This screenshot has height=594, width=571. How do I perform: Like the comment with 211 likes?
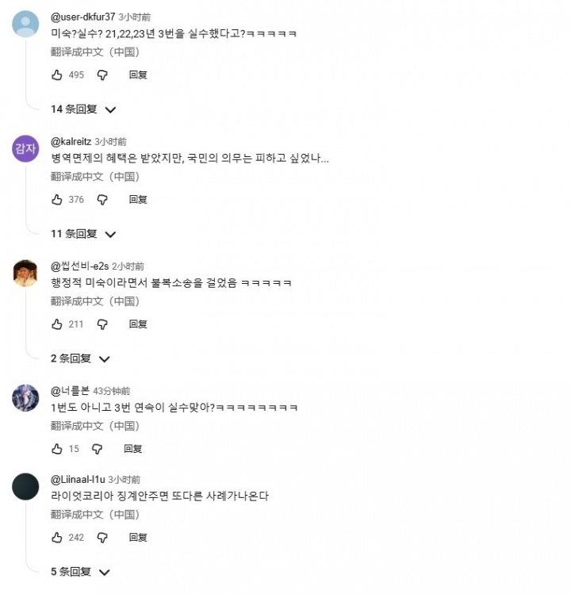tap(57, 324)
